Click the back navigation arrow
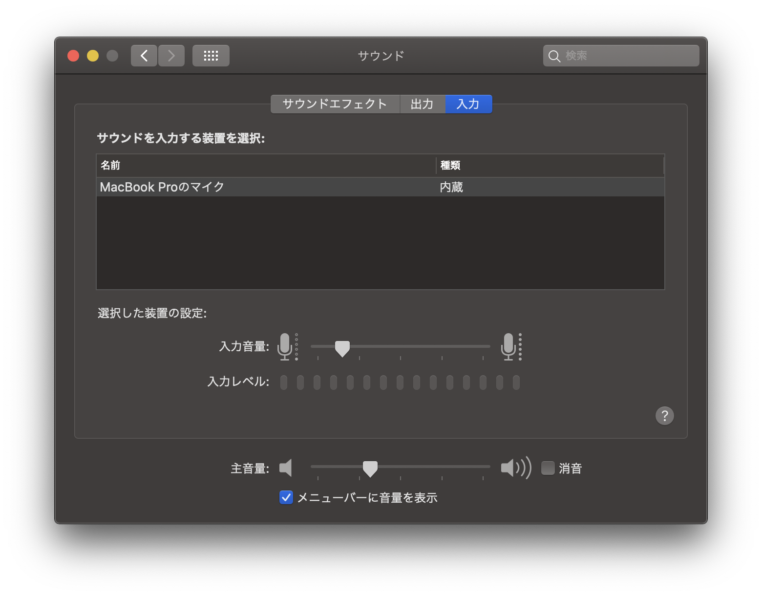 pos(144,55)
